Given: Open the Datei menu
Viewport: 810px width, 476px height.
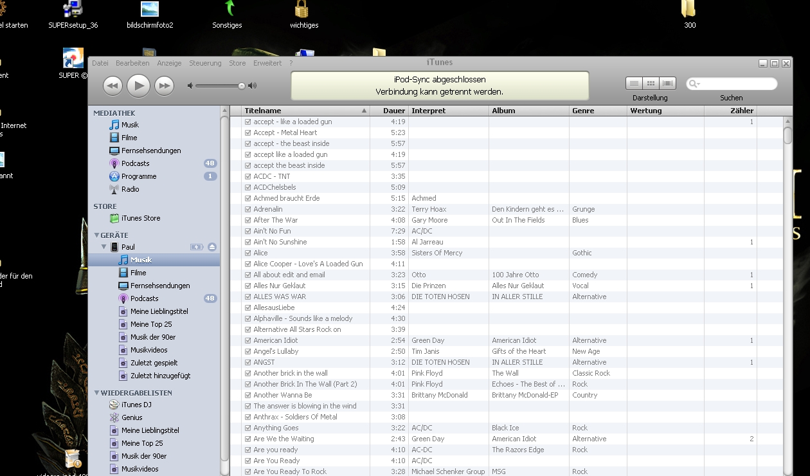Looking at the screenshot, I should (x=100, y=63).
